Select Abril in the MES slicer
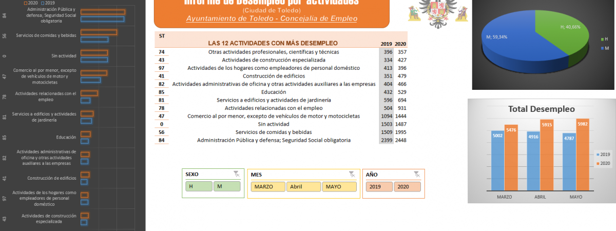This screenshot has height=231, width=616. tap(303, 187)
